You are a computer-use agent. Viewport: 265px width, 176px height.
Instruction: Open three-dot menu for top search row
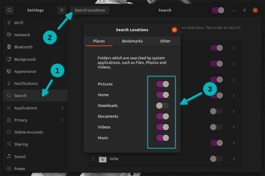[234, 48]
